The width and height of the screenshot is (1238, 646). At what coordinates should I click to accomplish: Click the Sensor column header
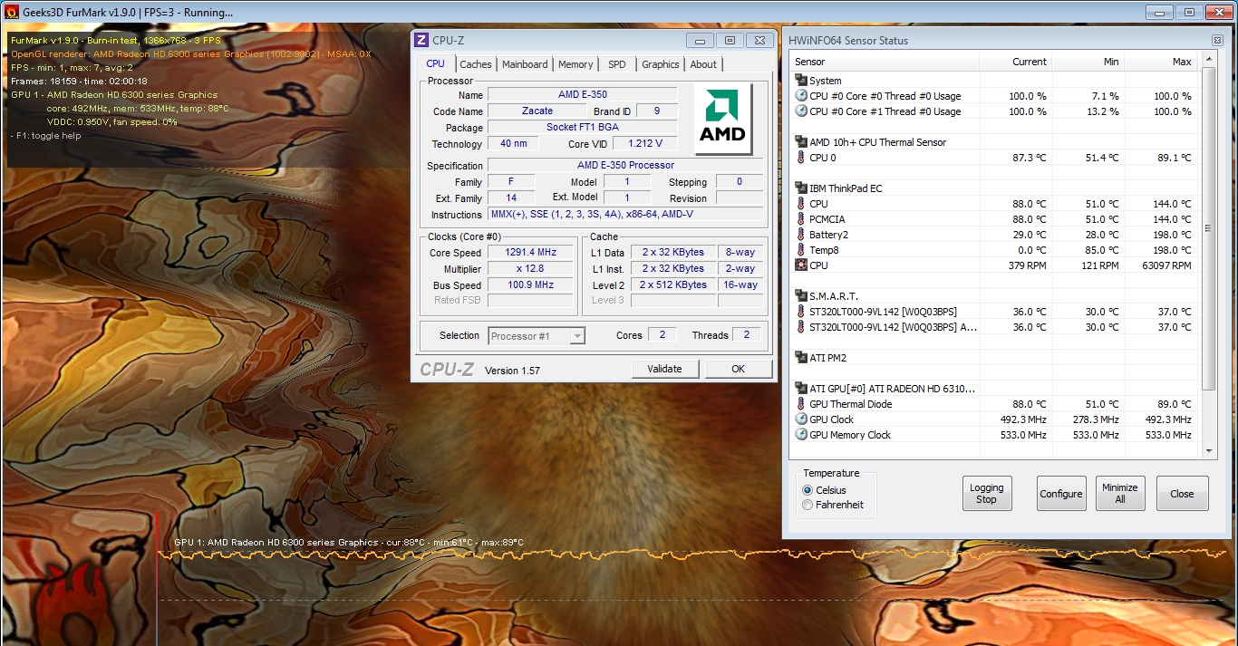tap(885, 62)
